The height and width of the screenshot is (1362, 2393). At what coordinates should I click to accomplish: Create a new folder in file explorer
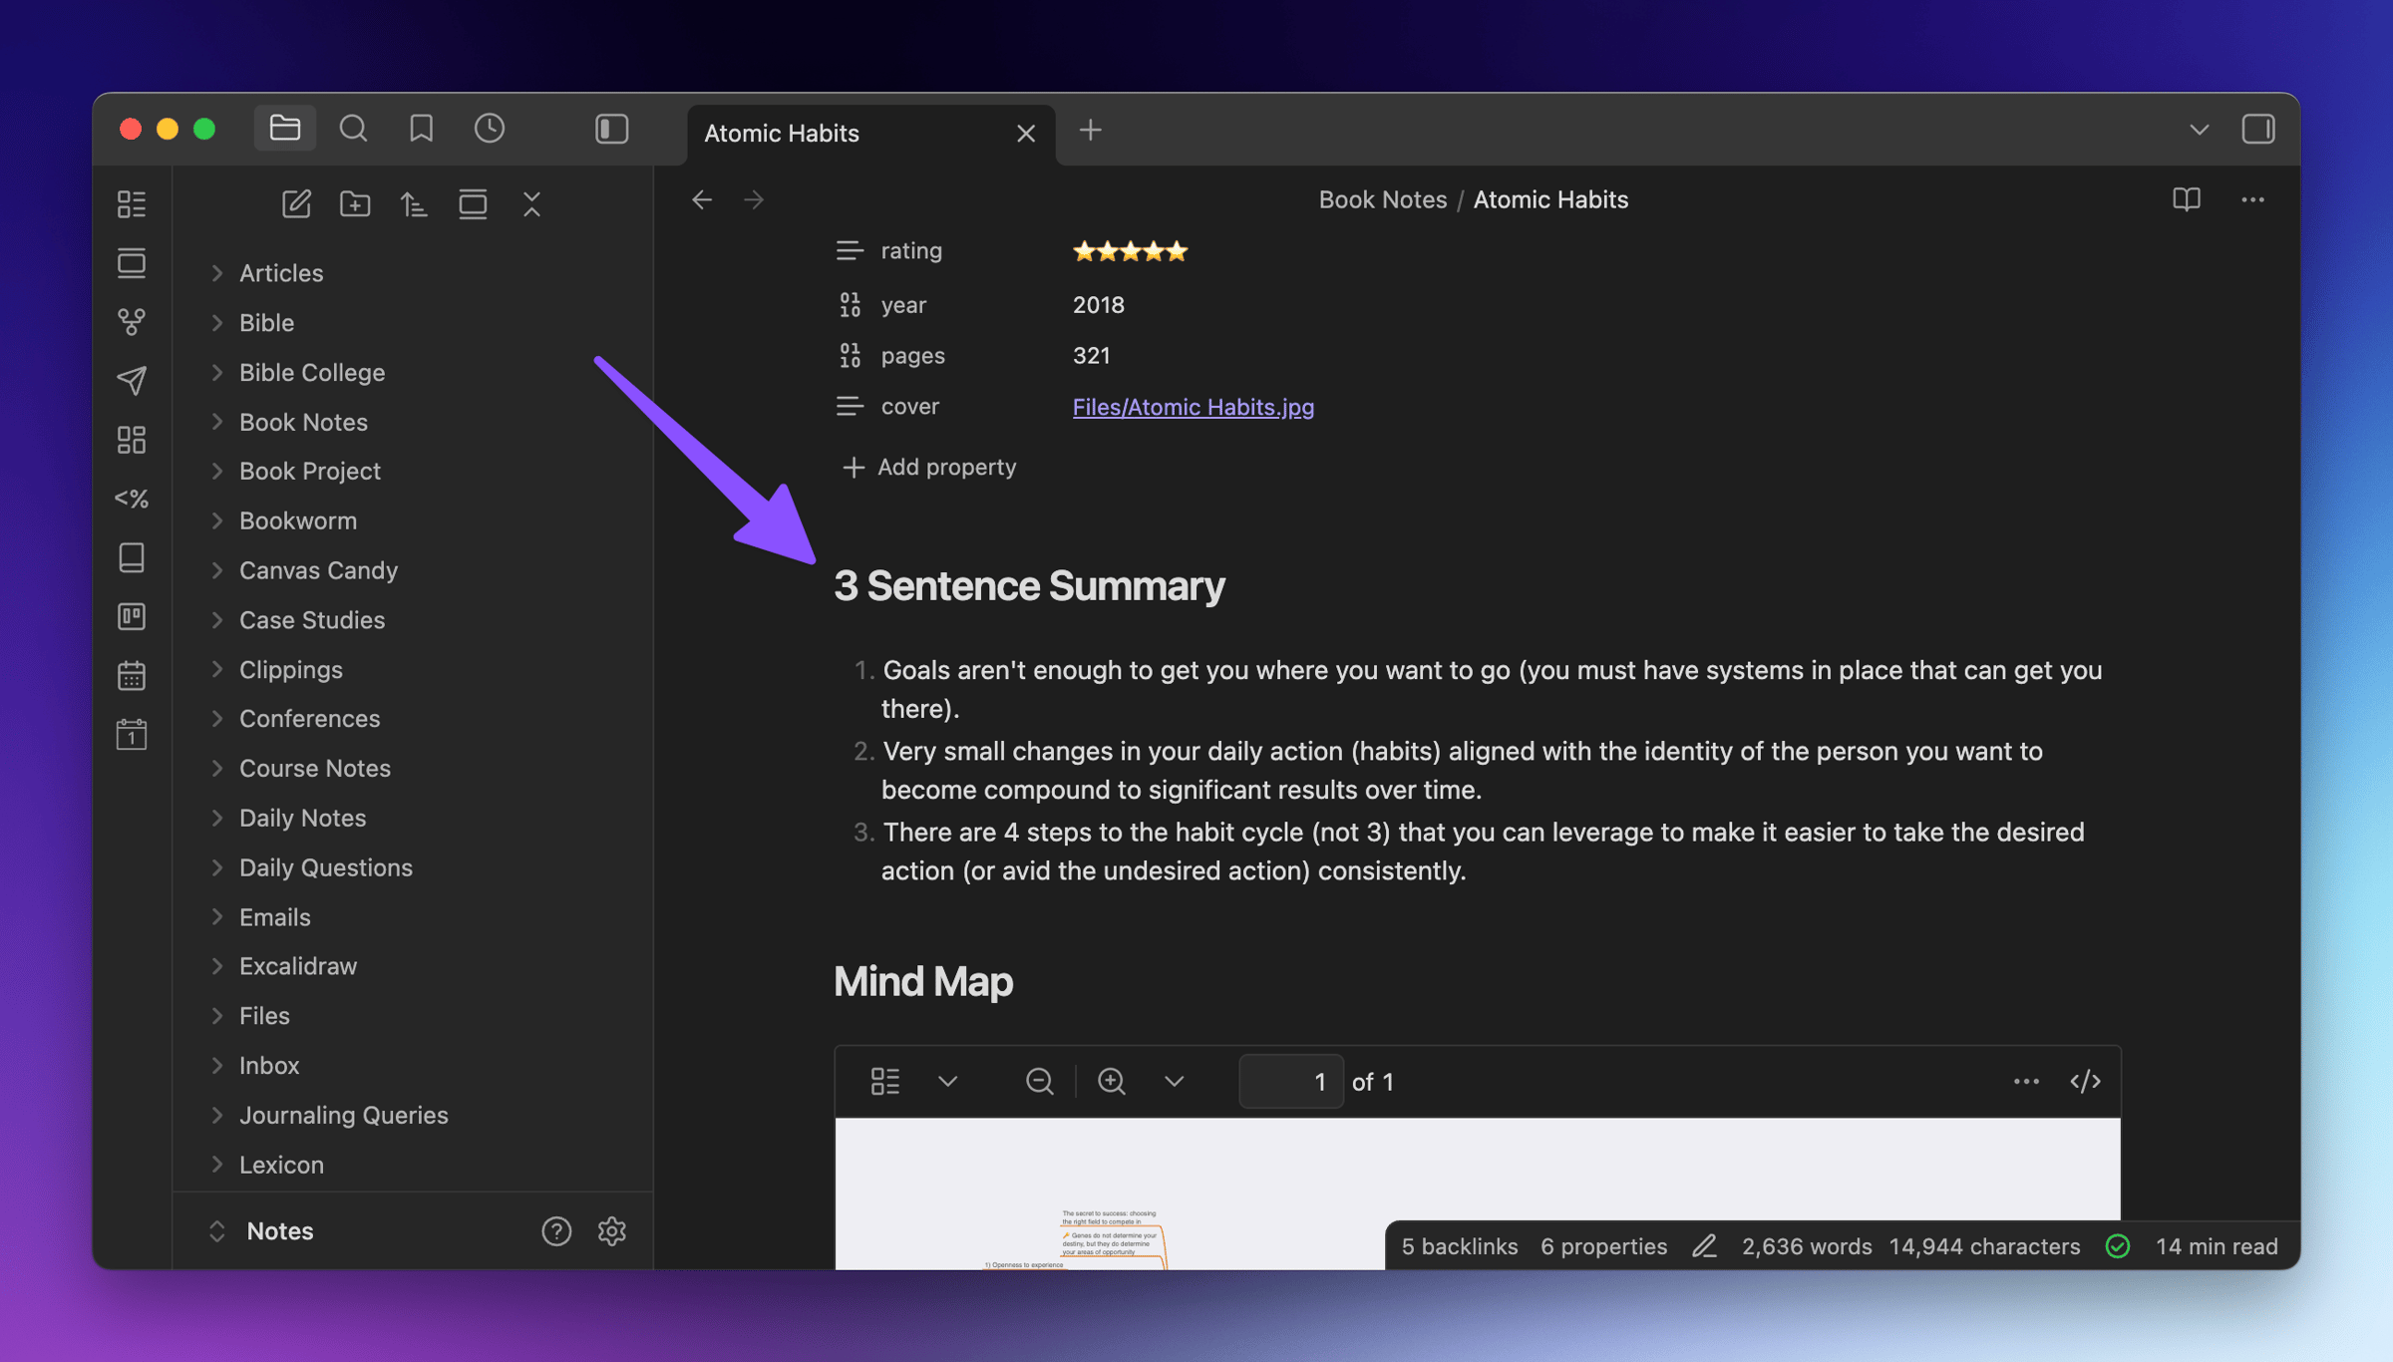coord(355,204)
